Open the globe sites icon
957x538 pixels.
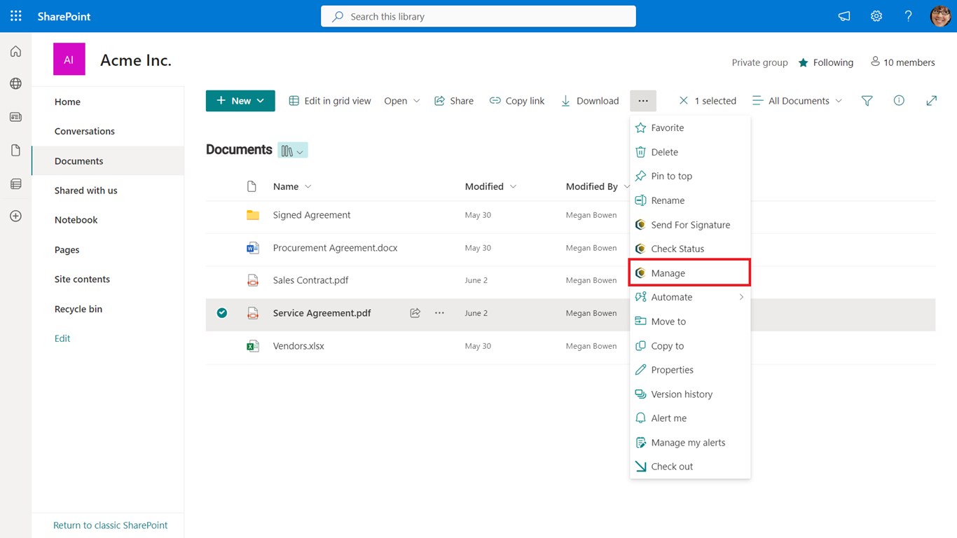[15, 84]
